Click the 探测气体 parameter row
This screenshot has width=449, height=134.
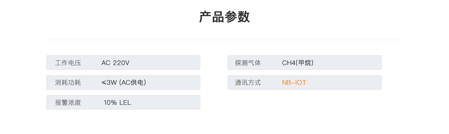(x=305, y=63)
